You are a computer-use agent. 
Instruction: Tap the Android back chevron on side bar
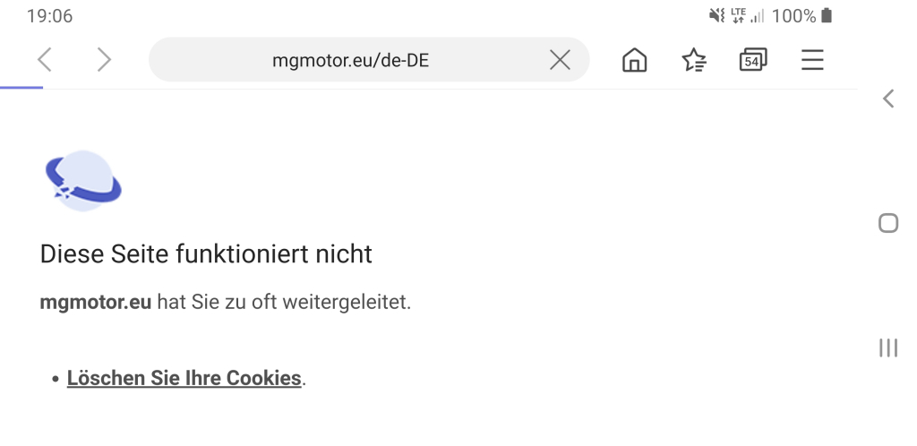coord(888,99)
